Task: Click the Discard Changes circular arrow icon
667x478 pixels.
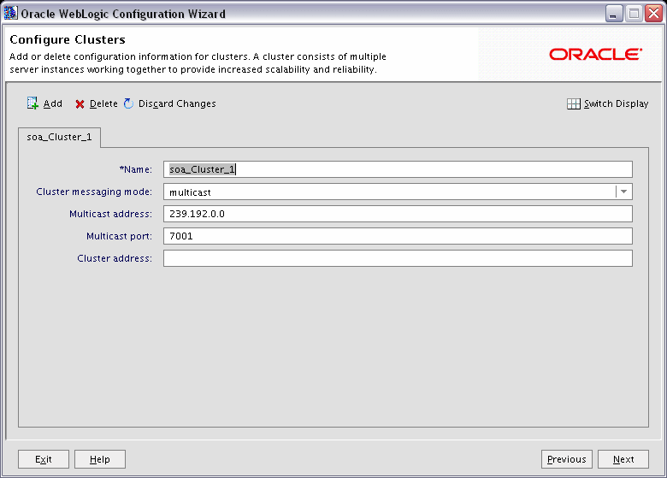Action: [x=128, y=103]
